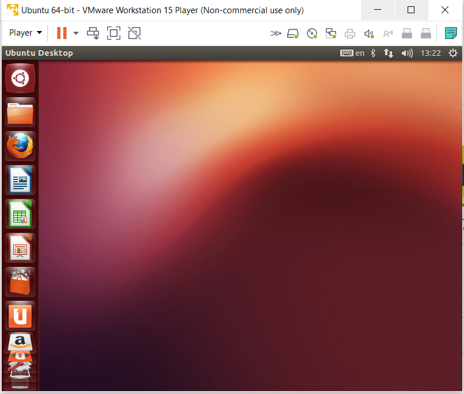Pause the virtual machine with the orange button
This screenshot has height=394, width=464.
tap(62, 33)
